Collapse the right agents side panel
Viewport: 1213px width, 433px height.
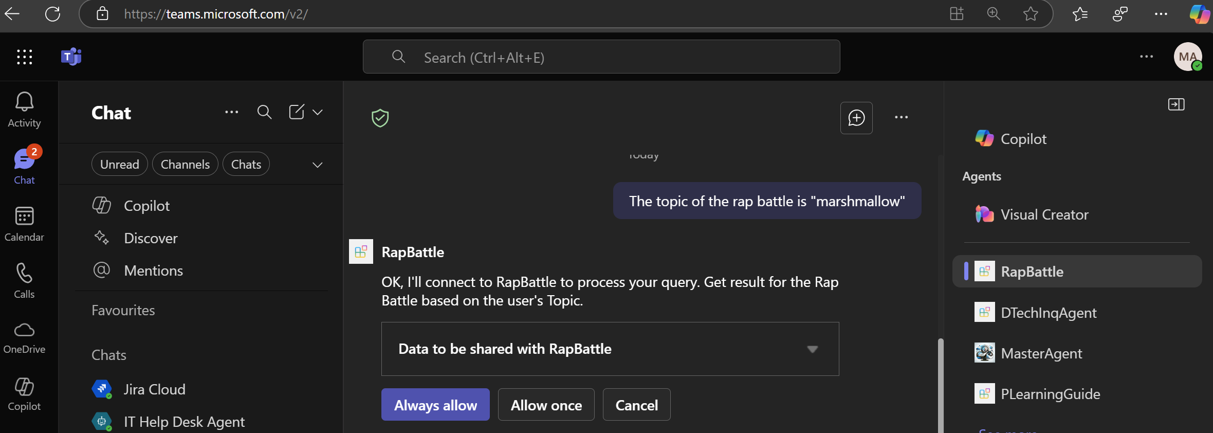tap(1176, 104)
